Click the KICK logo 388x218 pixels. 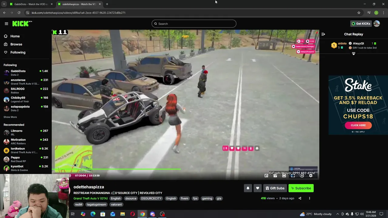(x=22, y=24)
